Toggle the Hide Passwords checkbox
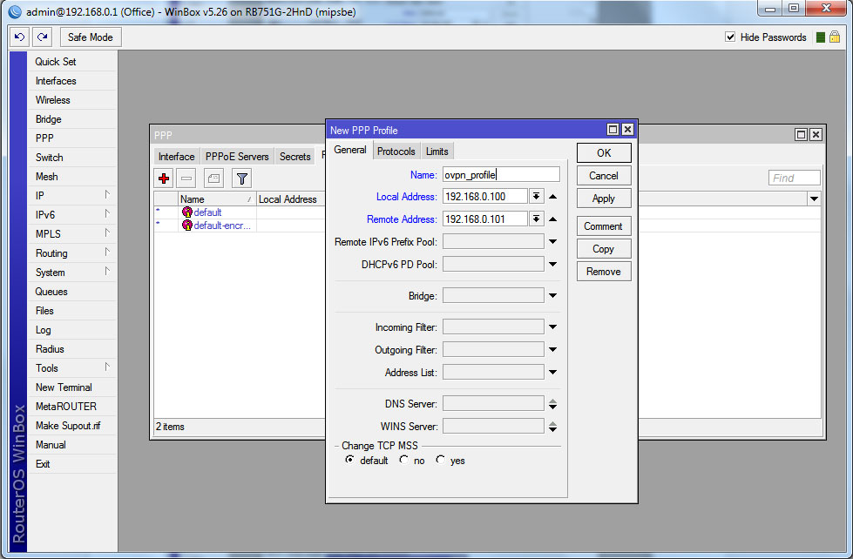The image size is (853, 559). pyautogui.click(x=731, y=37)
